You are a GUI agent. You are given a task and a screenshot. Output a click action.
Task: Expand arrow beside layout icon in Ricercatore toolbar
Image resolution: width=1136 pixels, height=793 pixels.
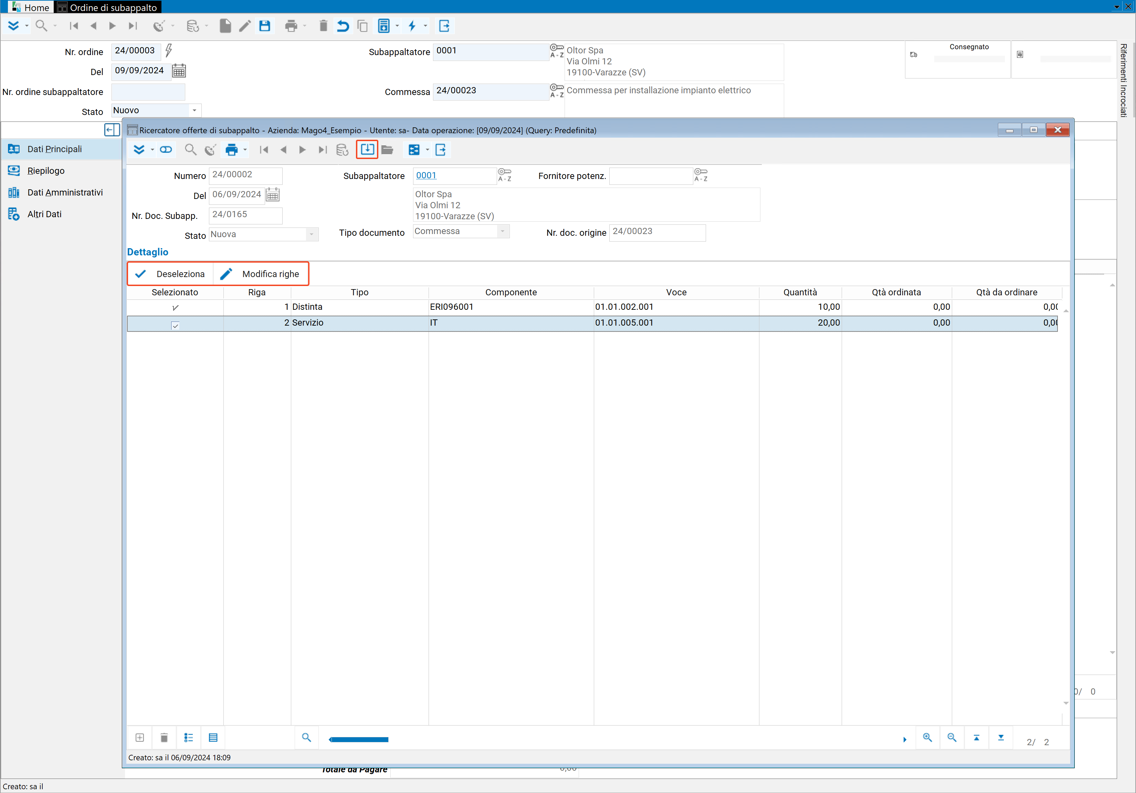click(428, 149)
